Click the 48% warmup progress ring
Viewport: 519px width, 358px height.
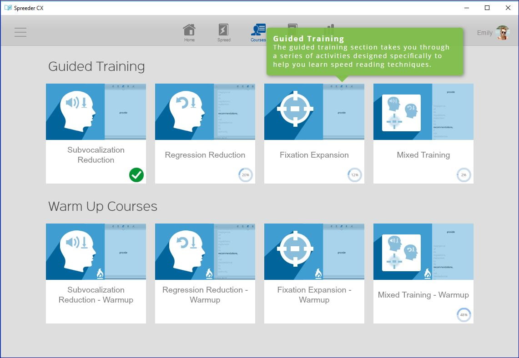pyautogui.click(x=464, y=315)
